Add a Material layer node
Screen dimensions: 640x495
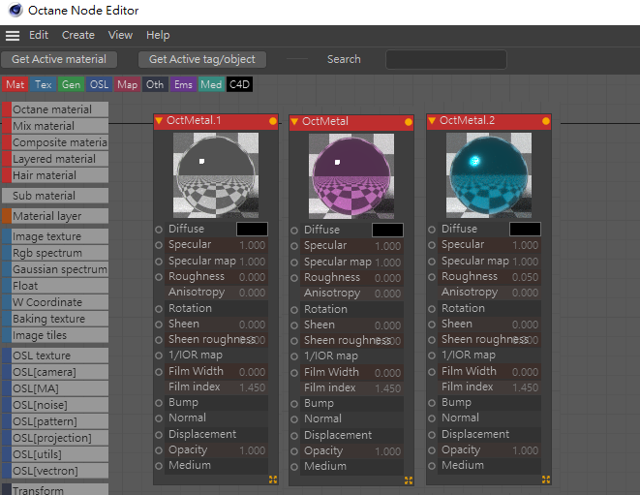55,216
